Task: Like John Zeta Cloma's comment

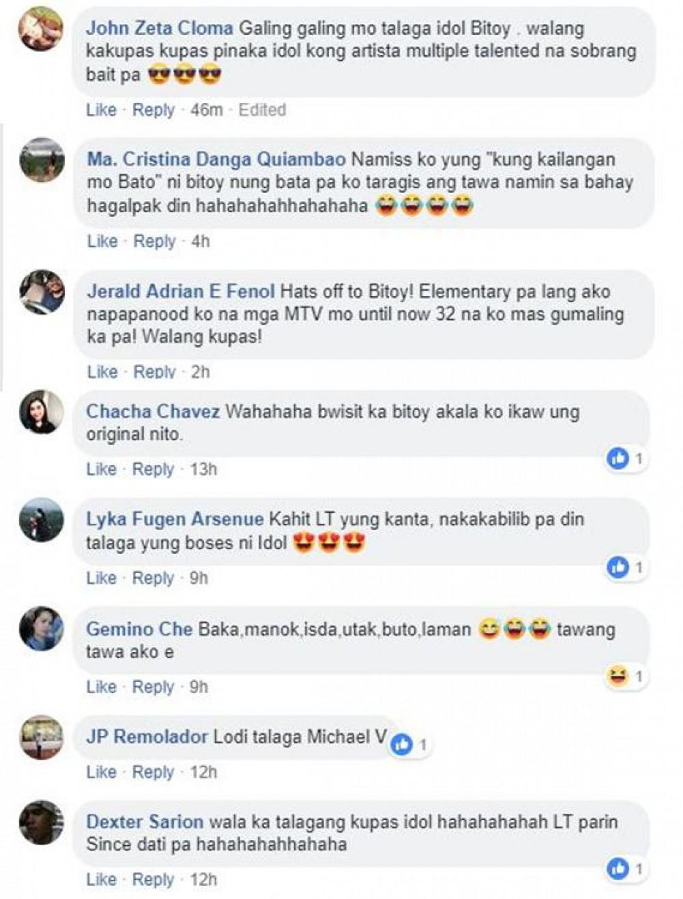Action: click(x=101, y=110)
